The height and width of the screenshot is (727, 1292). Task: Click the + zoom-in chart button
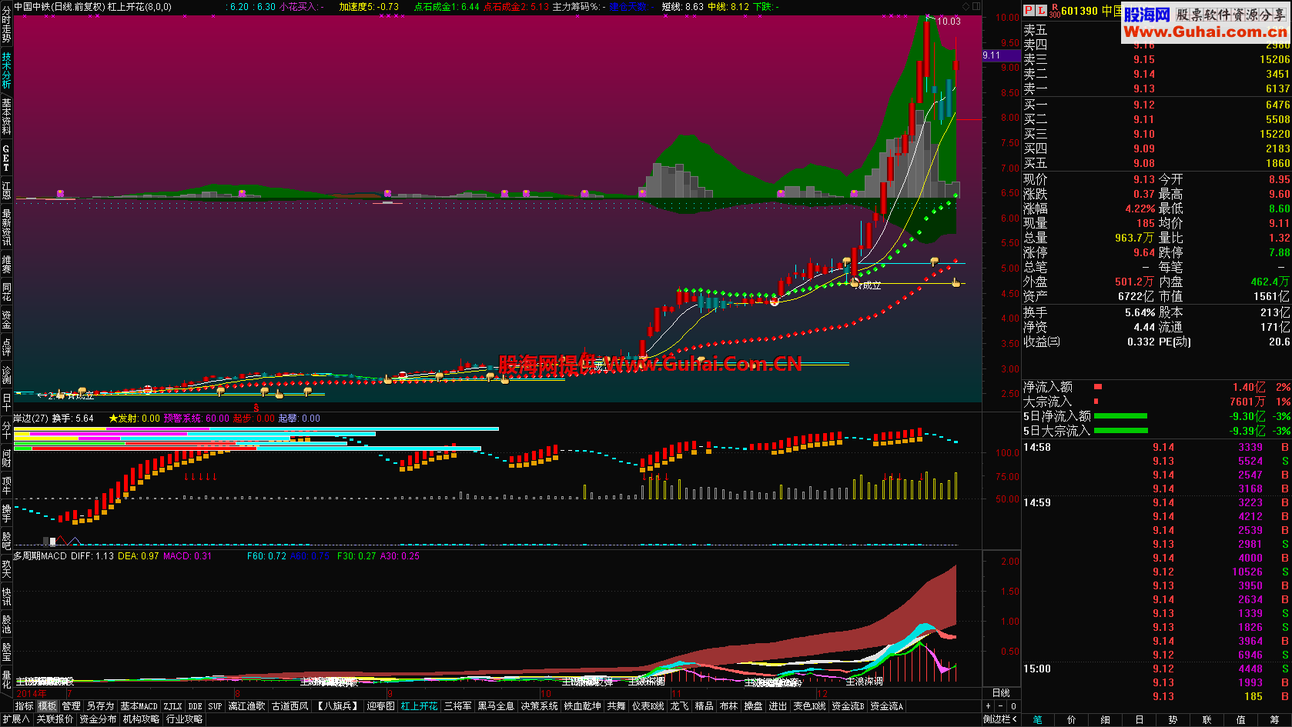coord(989,706)
